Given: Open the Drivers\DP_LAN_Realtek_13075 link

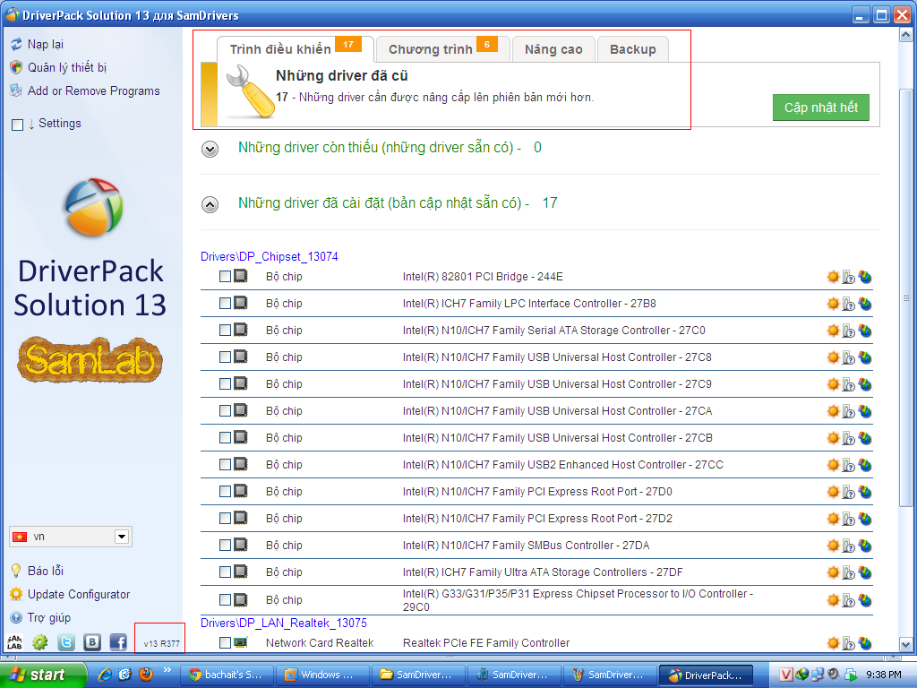Looking at the screenshot, I should click(284, 623).
